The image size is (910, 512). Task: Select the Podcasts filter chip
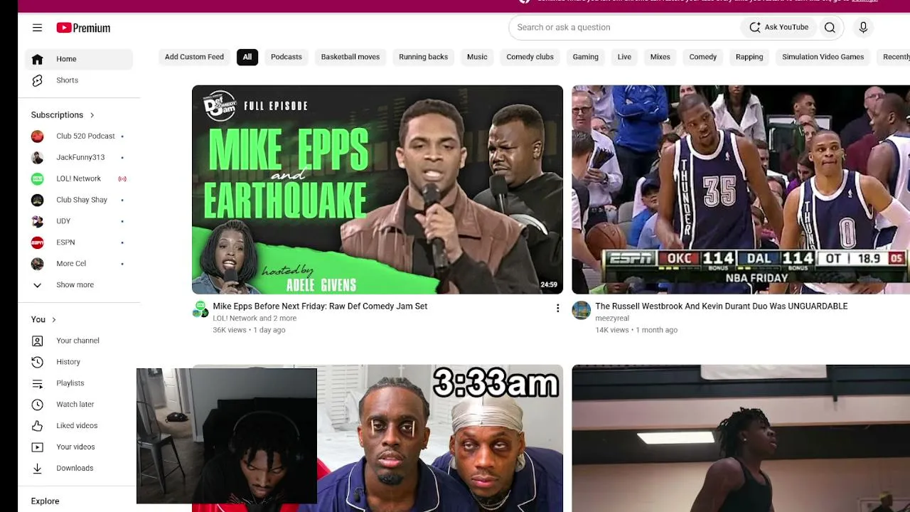point(287,57)
